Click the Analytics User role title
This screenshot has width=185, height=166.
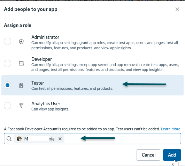tap(46, 104)
